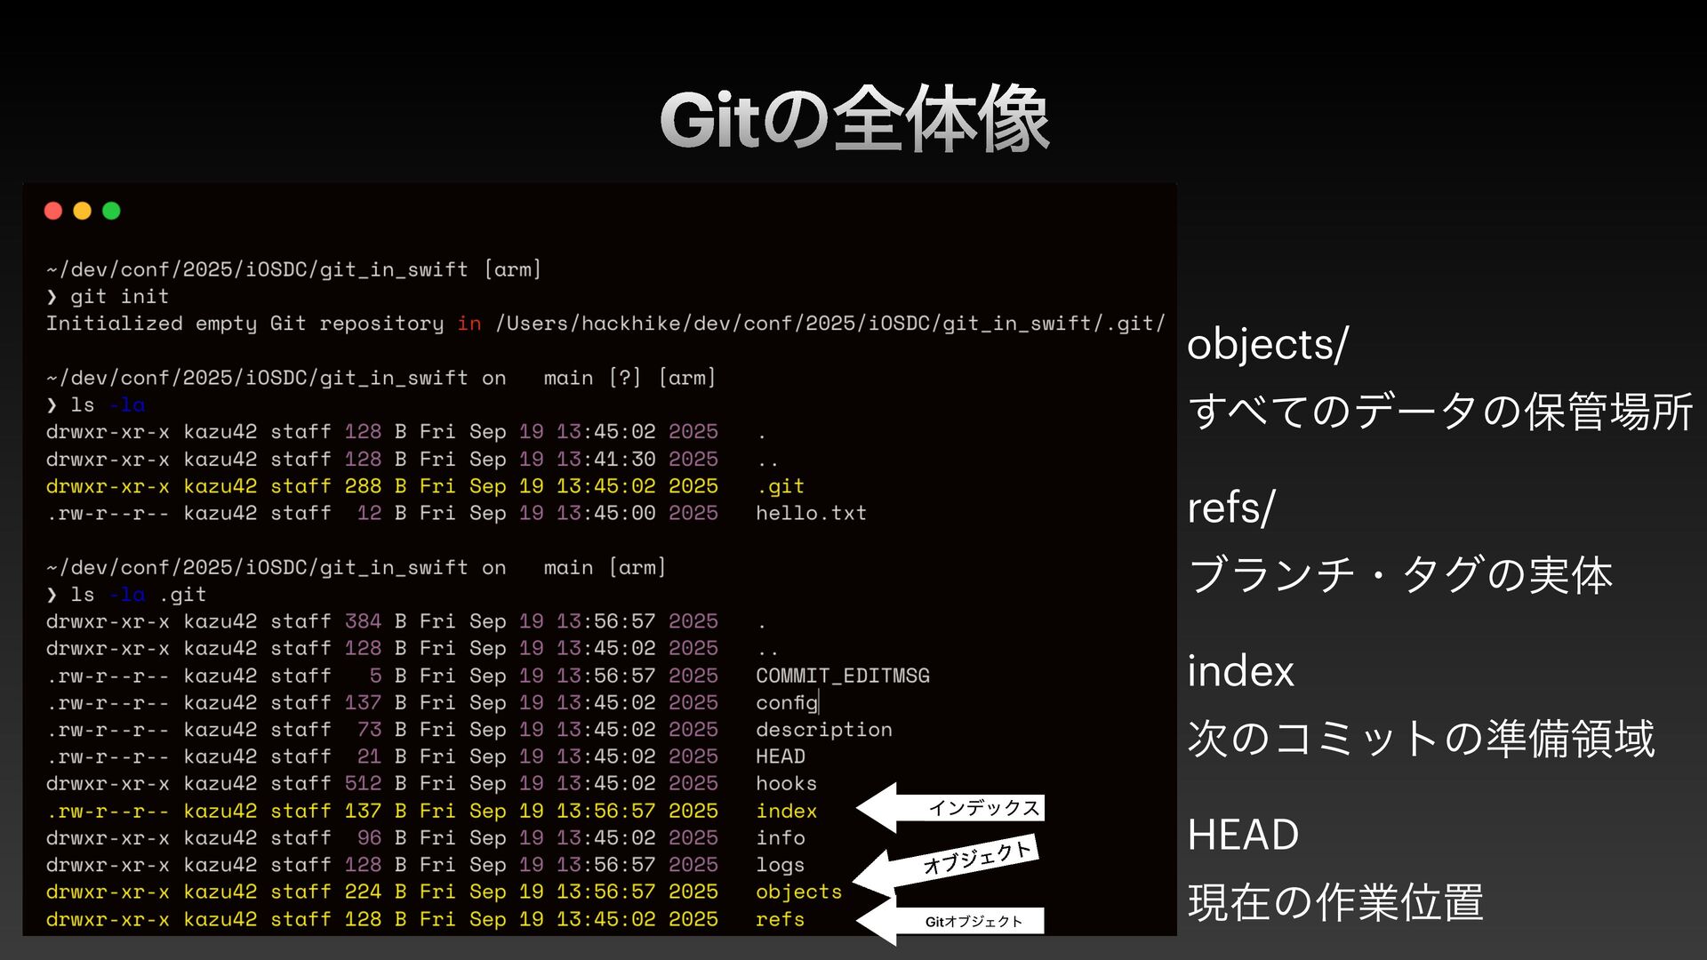1707x960 pixels.
Task: Click the HEAD heading on the right
Action: click(1243, 835)
